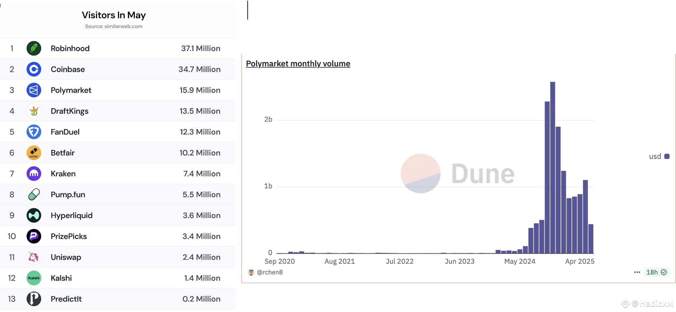Image resolution: width=676 pixels, height=312 pixels.
Task: Select the 34.7 Million visitor value
Action: tap(199, 69)
